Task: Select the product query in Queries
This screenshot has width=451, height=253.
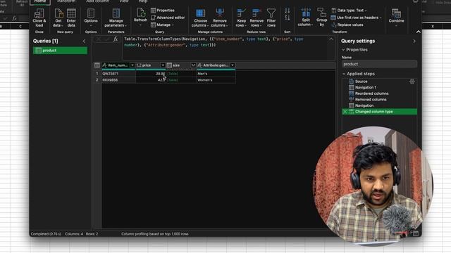Action: [x=60, y=51]
